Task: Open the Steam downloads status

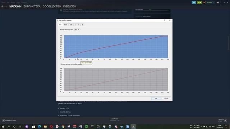Action: pyautogui.click(x=115, y=120)
